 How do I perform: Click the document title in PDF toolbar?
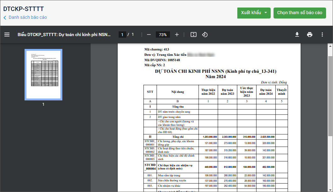click(64, 35)
